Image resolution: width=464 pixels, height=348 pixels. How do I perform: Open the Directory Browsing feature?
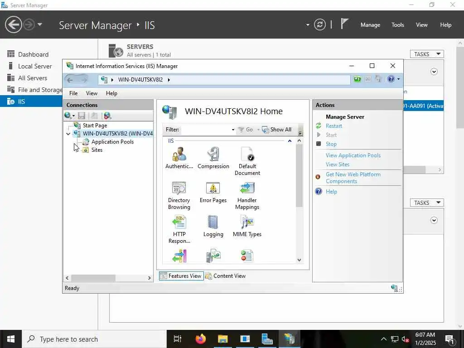179,196
